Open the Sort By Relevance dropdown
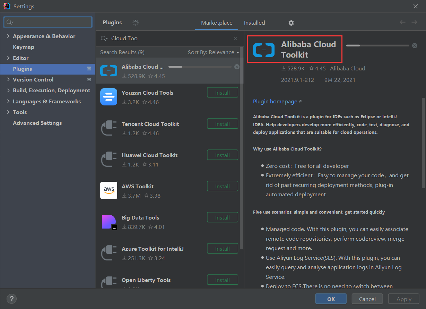The width and height of the screenshot is (426, 309). [214, 52]
